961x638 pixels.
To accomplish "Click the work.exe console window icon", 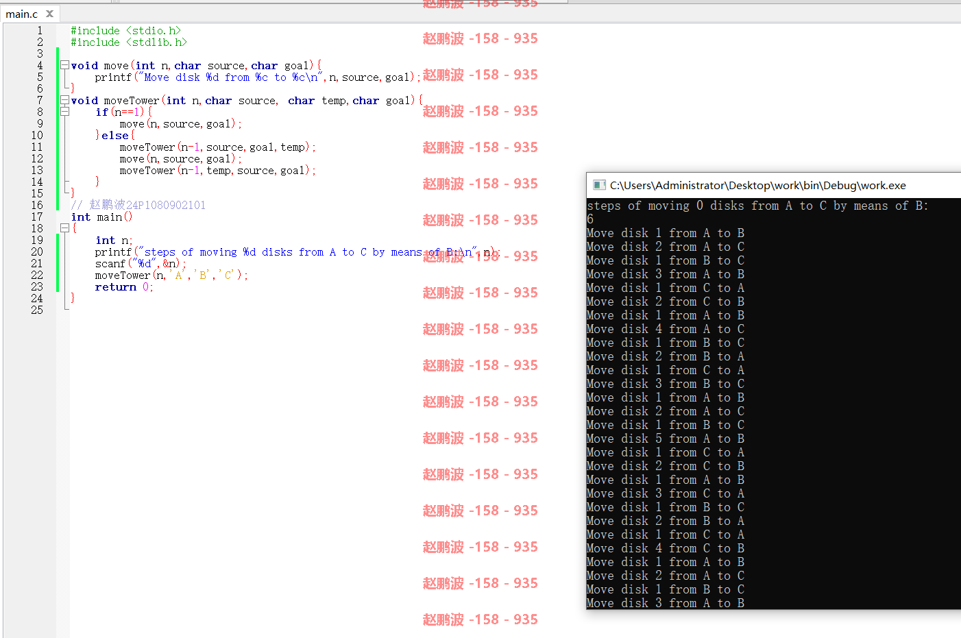I will pyautogui.click(x=599, y=185).
